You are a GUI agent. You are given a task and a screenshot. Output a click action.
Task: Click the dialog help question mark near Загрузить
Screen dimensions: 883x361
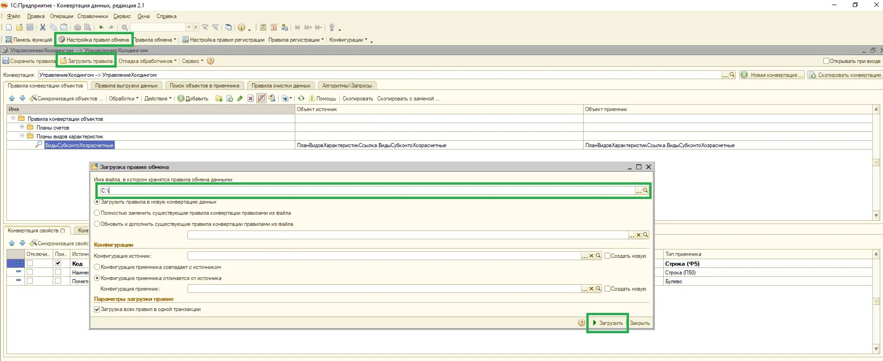582,323
